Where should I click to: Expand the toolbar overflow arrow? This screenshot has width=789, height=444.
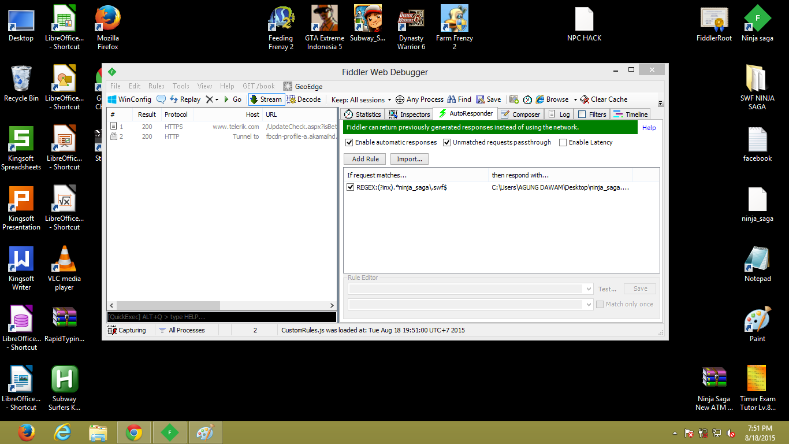[661, 103]
